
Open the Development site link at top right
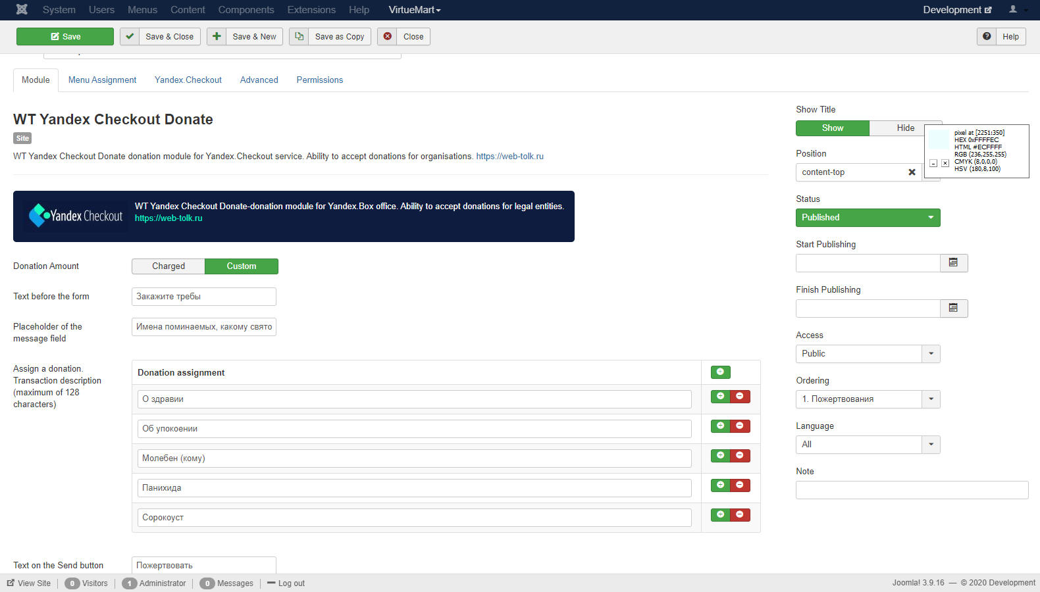pyautogui.click(x=957, y=10)
